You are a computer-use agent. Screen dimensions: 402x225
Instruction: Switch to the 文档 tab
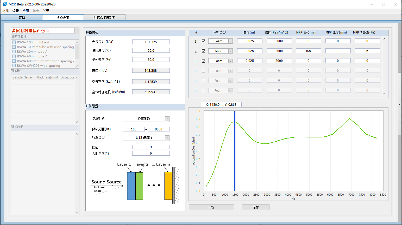22,17
